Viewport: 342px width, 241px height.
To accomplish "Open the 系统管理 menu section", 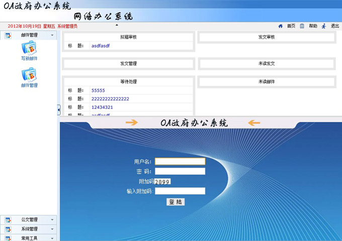I will pos(29,229).
